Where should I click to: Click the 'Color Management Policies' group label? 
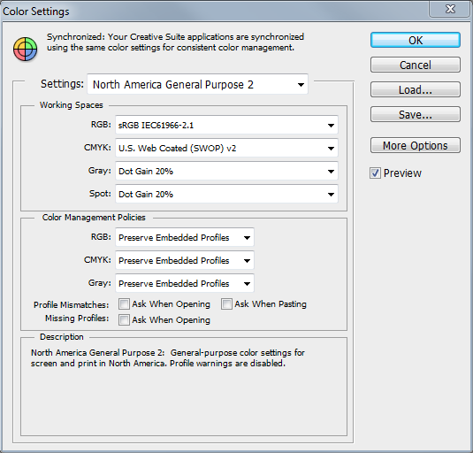pyautogui.click(x=94, y=218)
